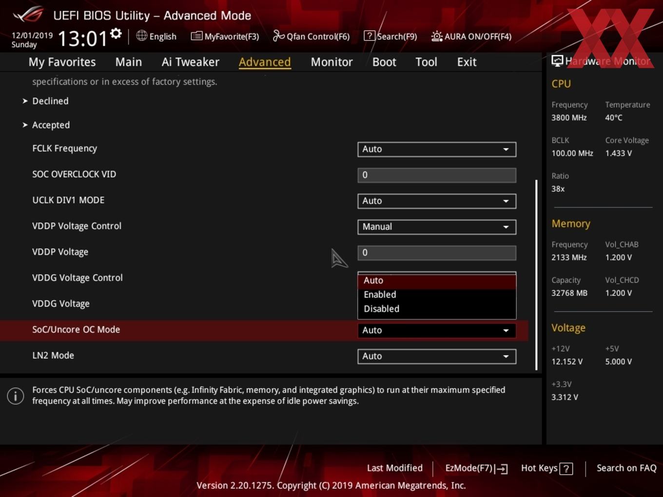Click the EzMode exit arrow icon
This screenshot has height=497, width=663.
502,469
